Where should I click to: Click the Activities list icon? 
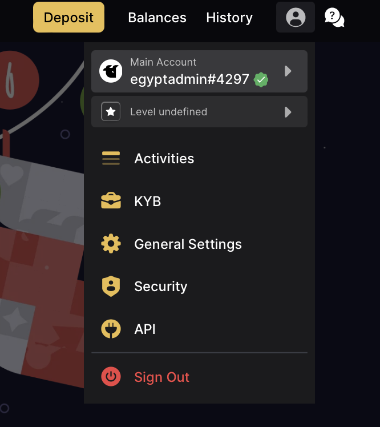point(111,158)
